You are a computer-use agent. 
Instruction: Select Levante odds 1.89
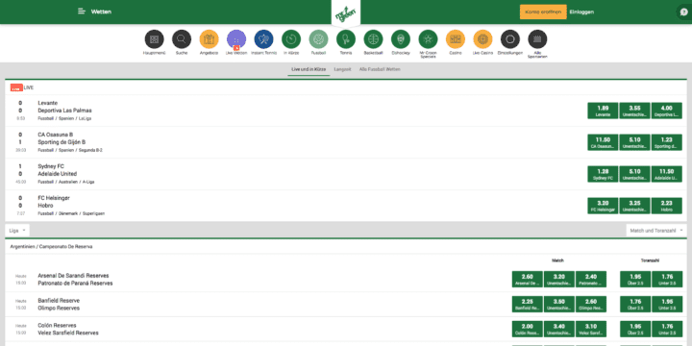[x=603, y=111]
